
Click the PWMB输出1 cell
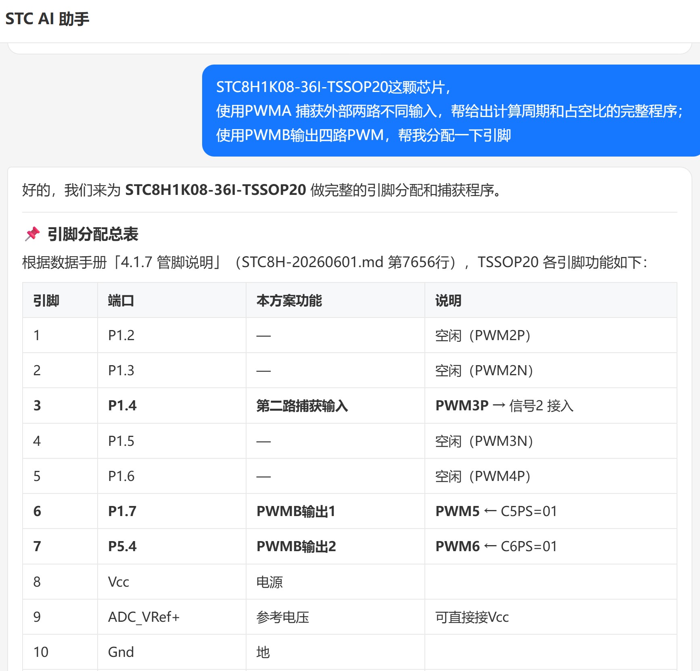tap(335, 511)
